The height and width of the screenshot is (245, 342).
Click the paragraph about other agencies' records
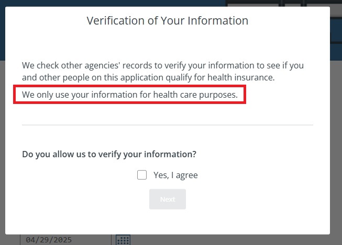163,72
